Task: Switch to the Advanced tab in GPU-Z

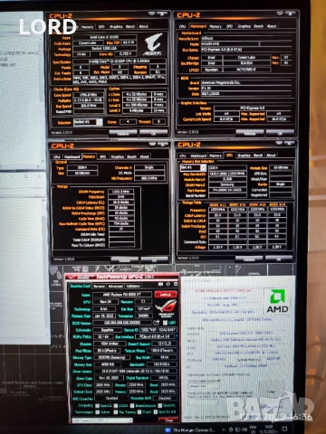Action: pos(115,286)
